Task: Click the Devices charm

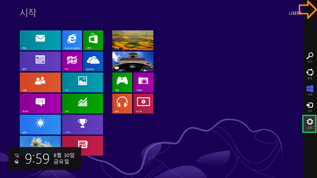Action: click(x=310, y=107)
